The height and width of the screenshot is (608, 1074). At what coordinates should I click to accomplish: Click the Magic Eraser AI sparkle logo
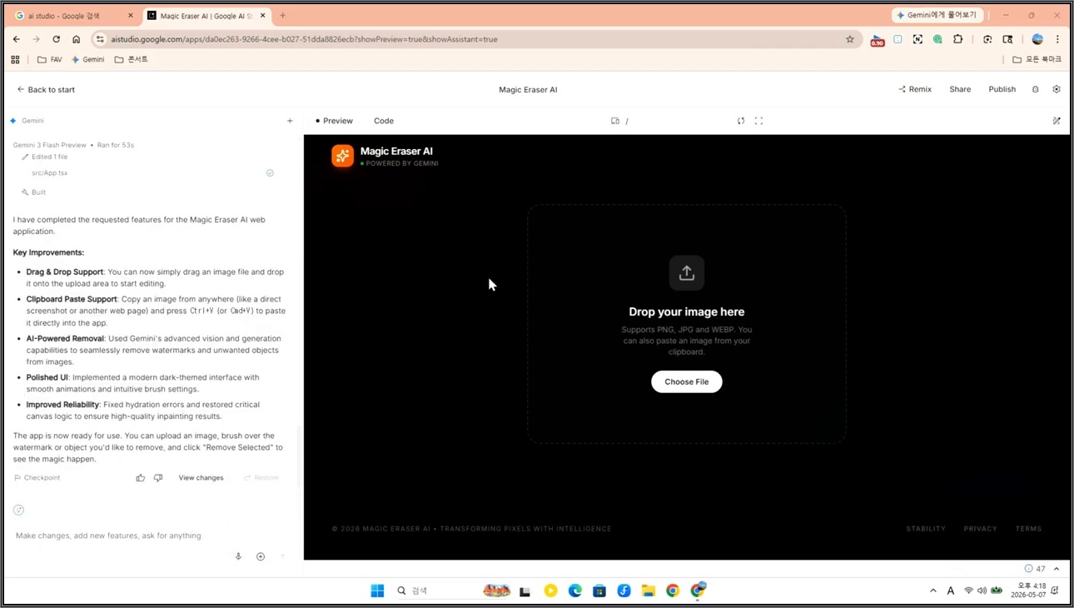(x=342, y=156)
